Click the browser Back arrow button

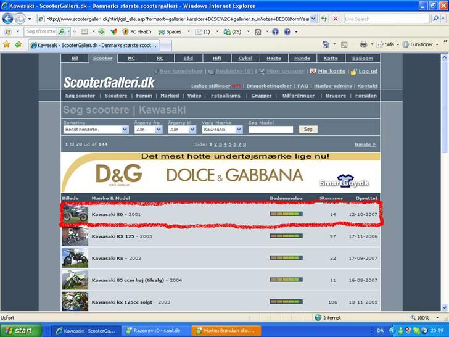point(9,19)
